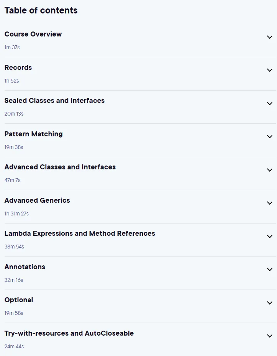Expand Sealed Classes and Interfaces chevron

pyautogui.click(x=269, y=104)
